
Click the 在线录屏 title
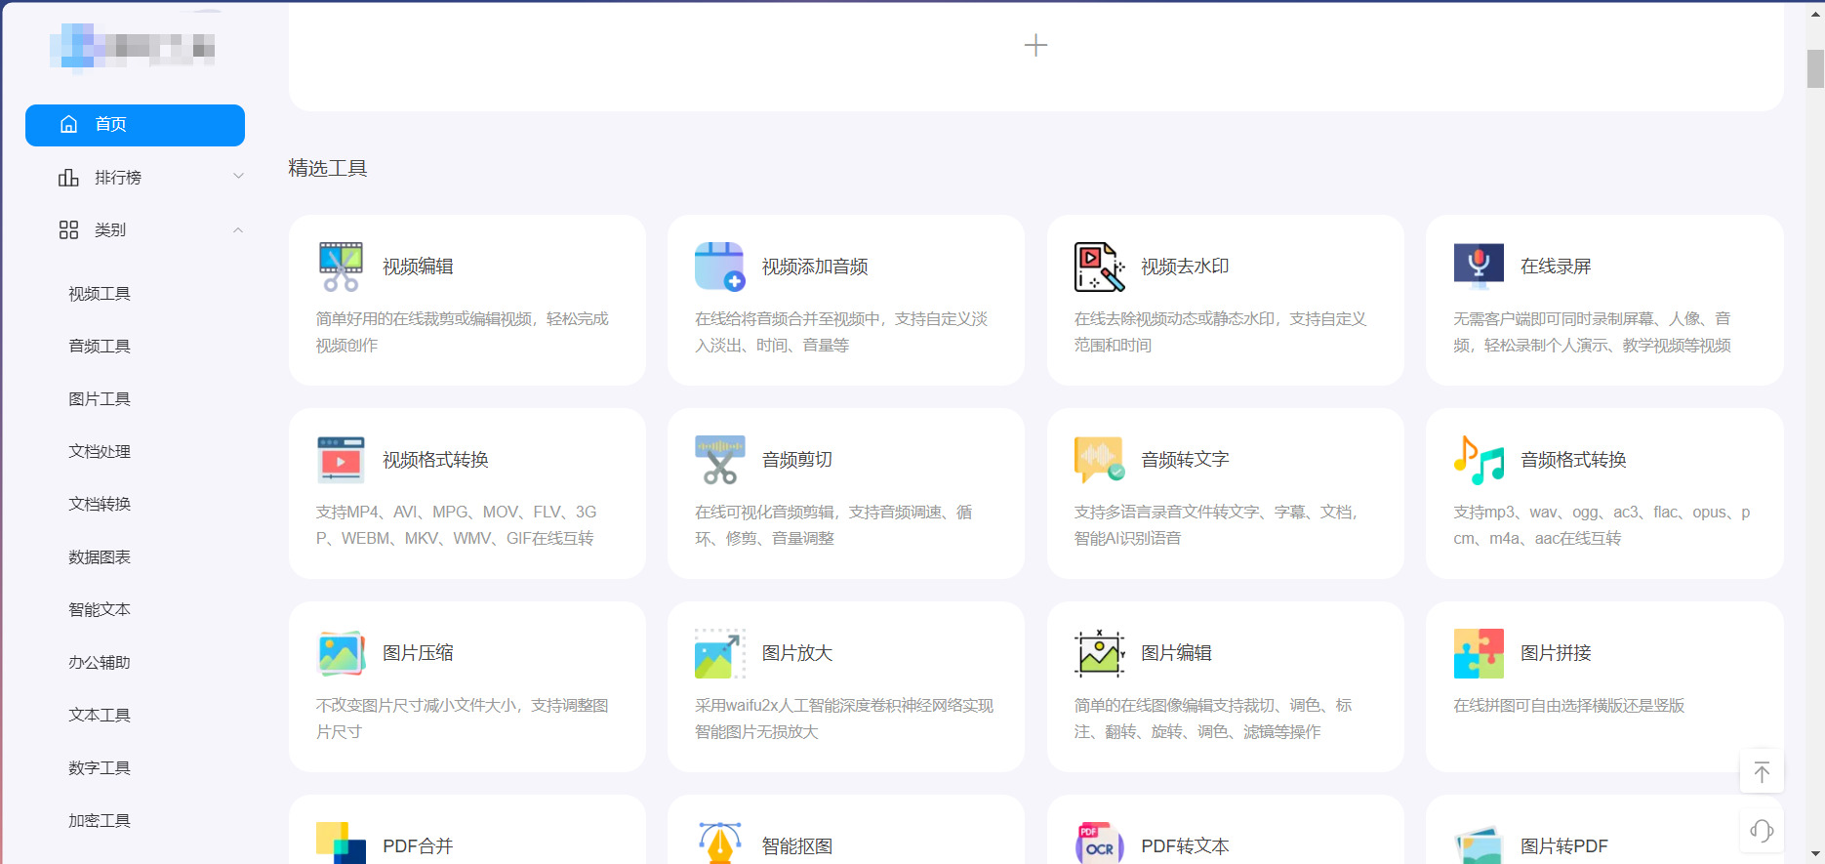(1556, 267)
